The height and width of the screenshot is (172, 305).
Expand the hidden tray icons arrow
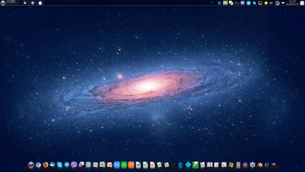point(283,3)
